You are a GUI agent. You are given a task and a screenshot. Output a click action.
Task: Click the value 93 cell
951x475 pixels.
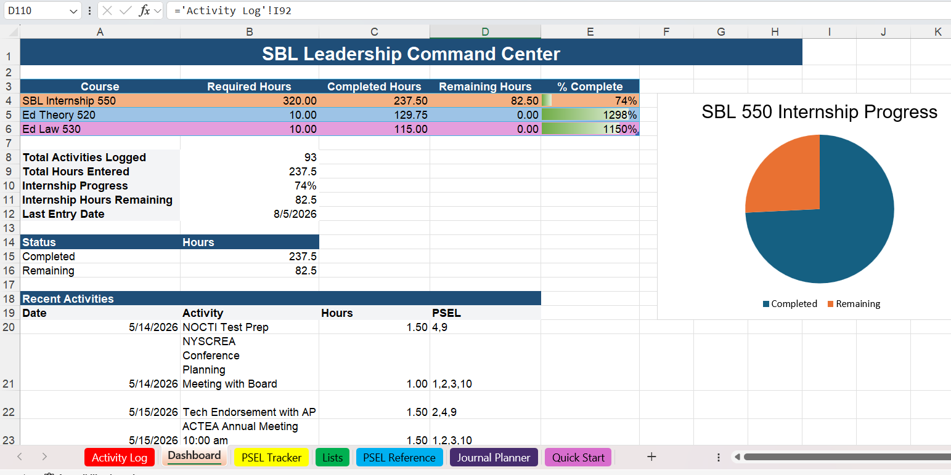click(250, 158)
